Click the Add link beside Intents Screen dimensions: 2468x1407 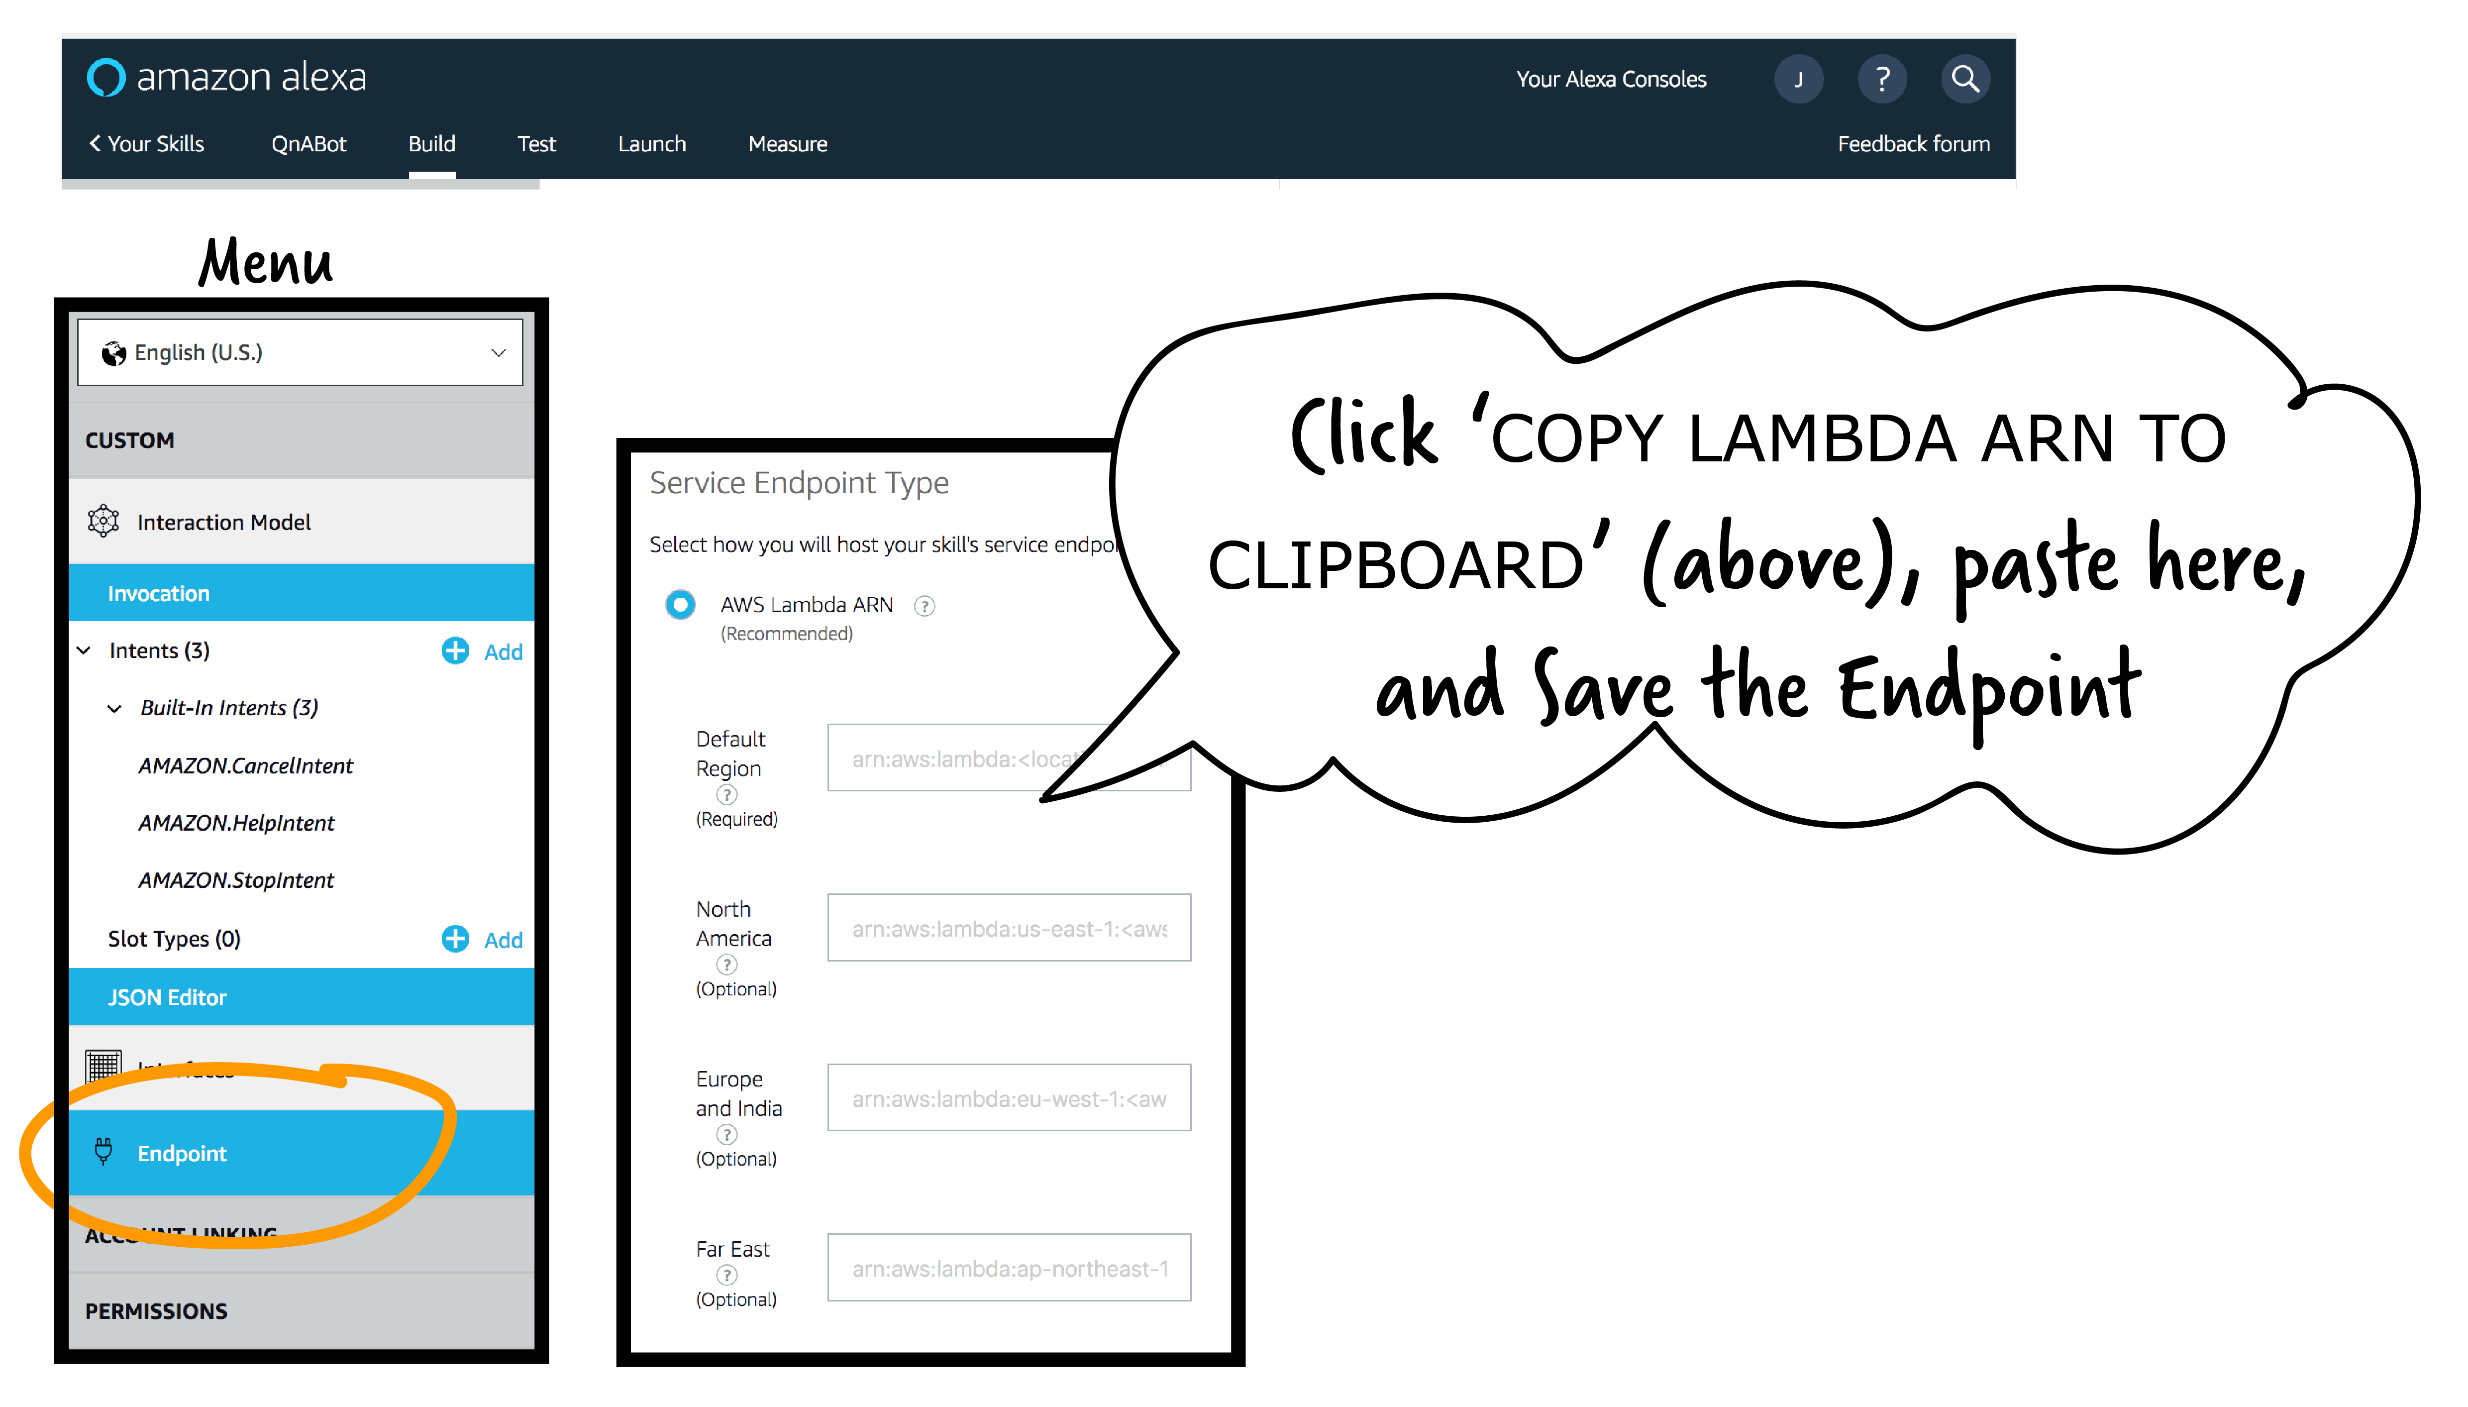pyautogui.click(x=503, y=652)
